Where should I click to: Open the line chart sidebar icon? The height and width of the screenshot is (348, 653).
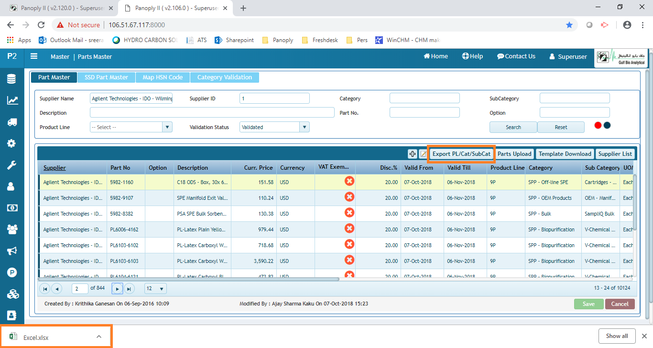12,100
